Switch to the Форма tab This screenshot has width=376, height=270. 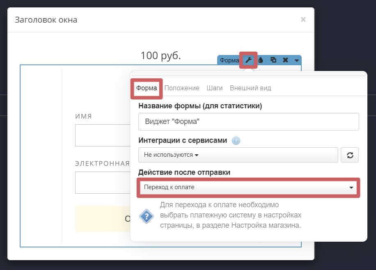click(147, 88)
